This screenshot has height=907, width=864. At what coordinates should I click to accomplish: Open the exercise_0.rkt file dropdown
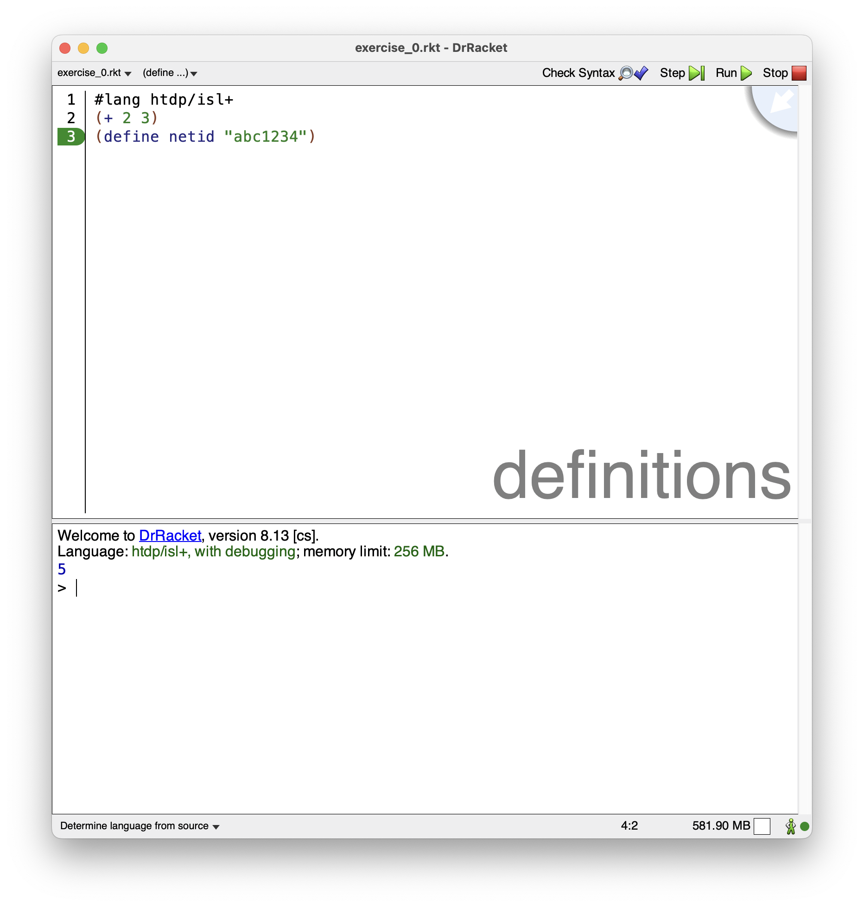94,73
